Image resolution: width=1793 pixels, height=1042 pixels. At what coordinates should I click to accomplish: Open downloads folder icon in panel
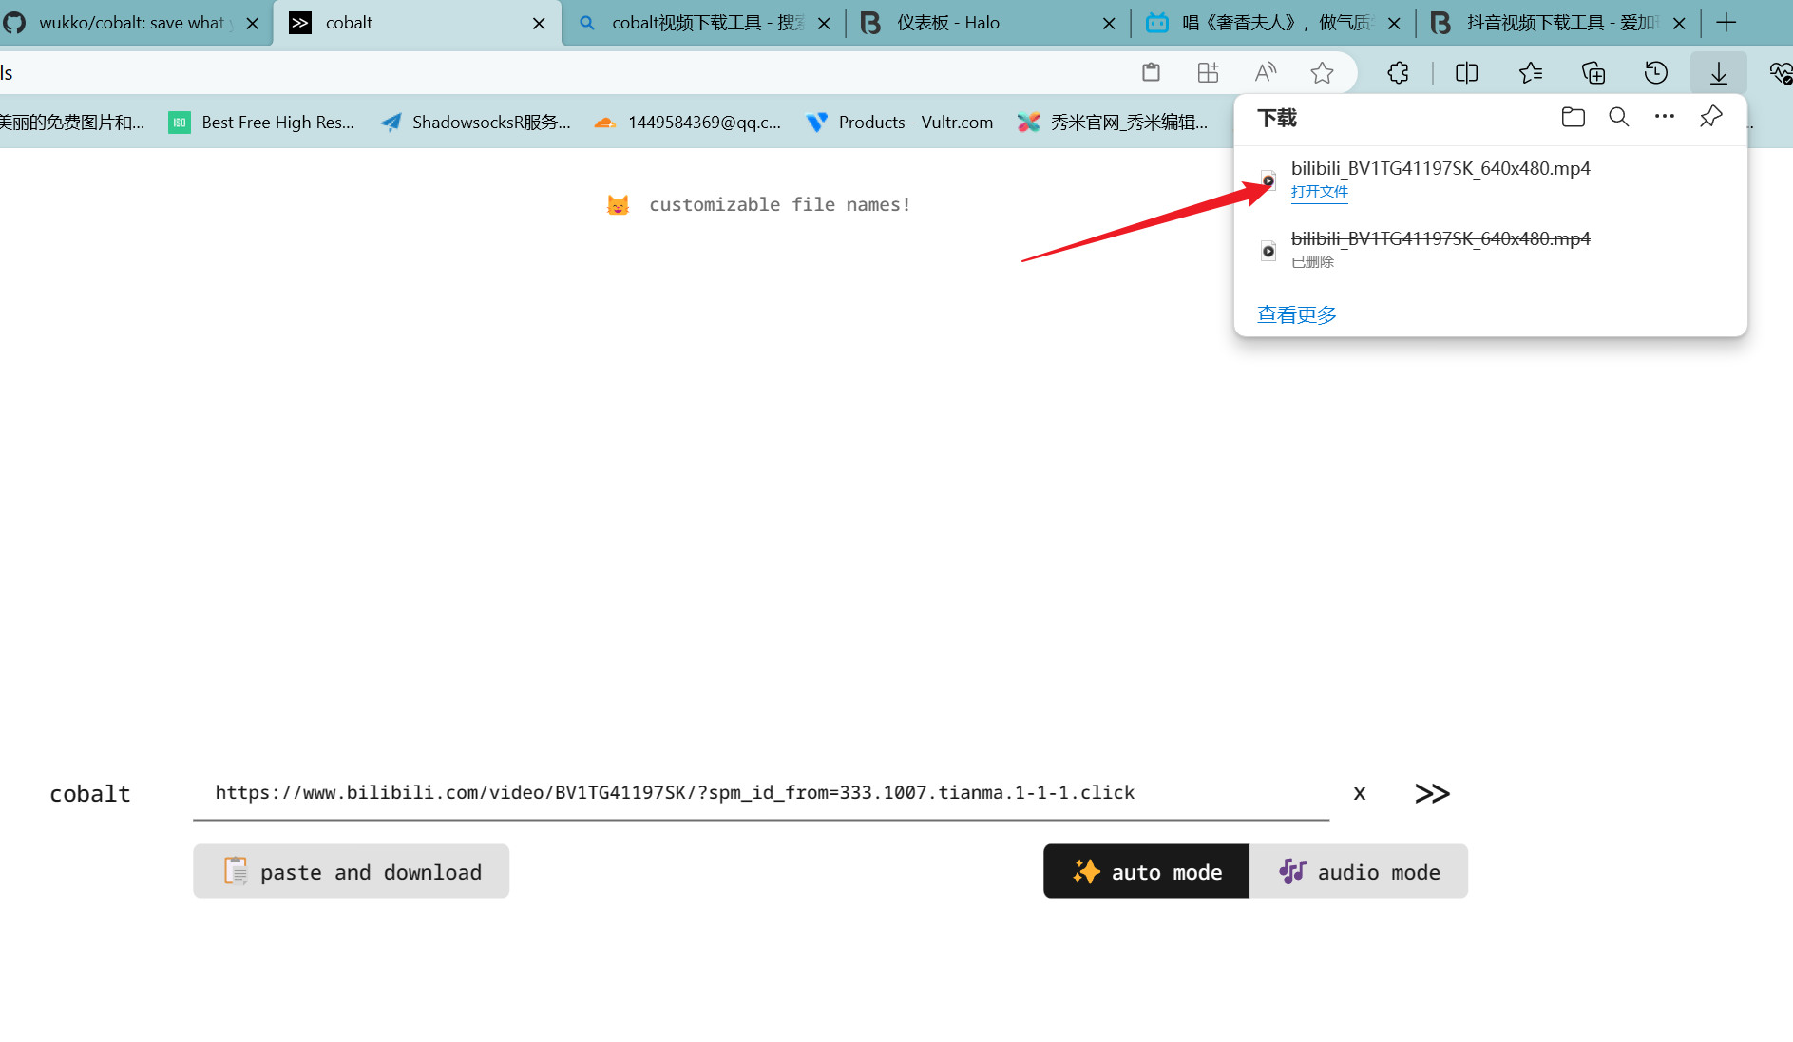(x=1573, y=117)
